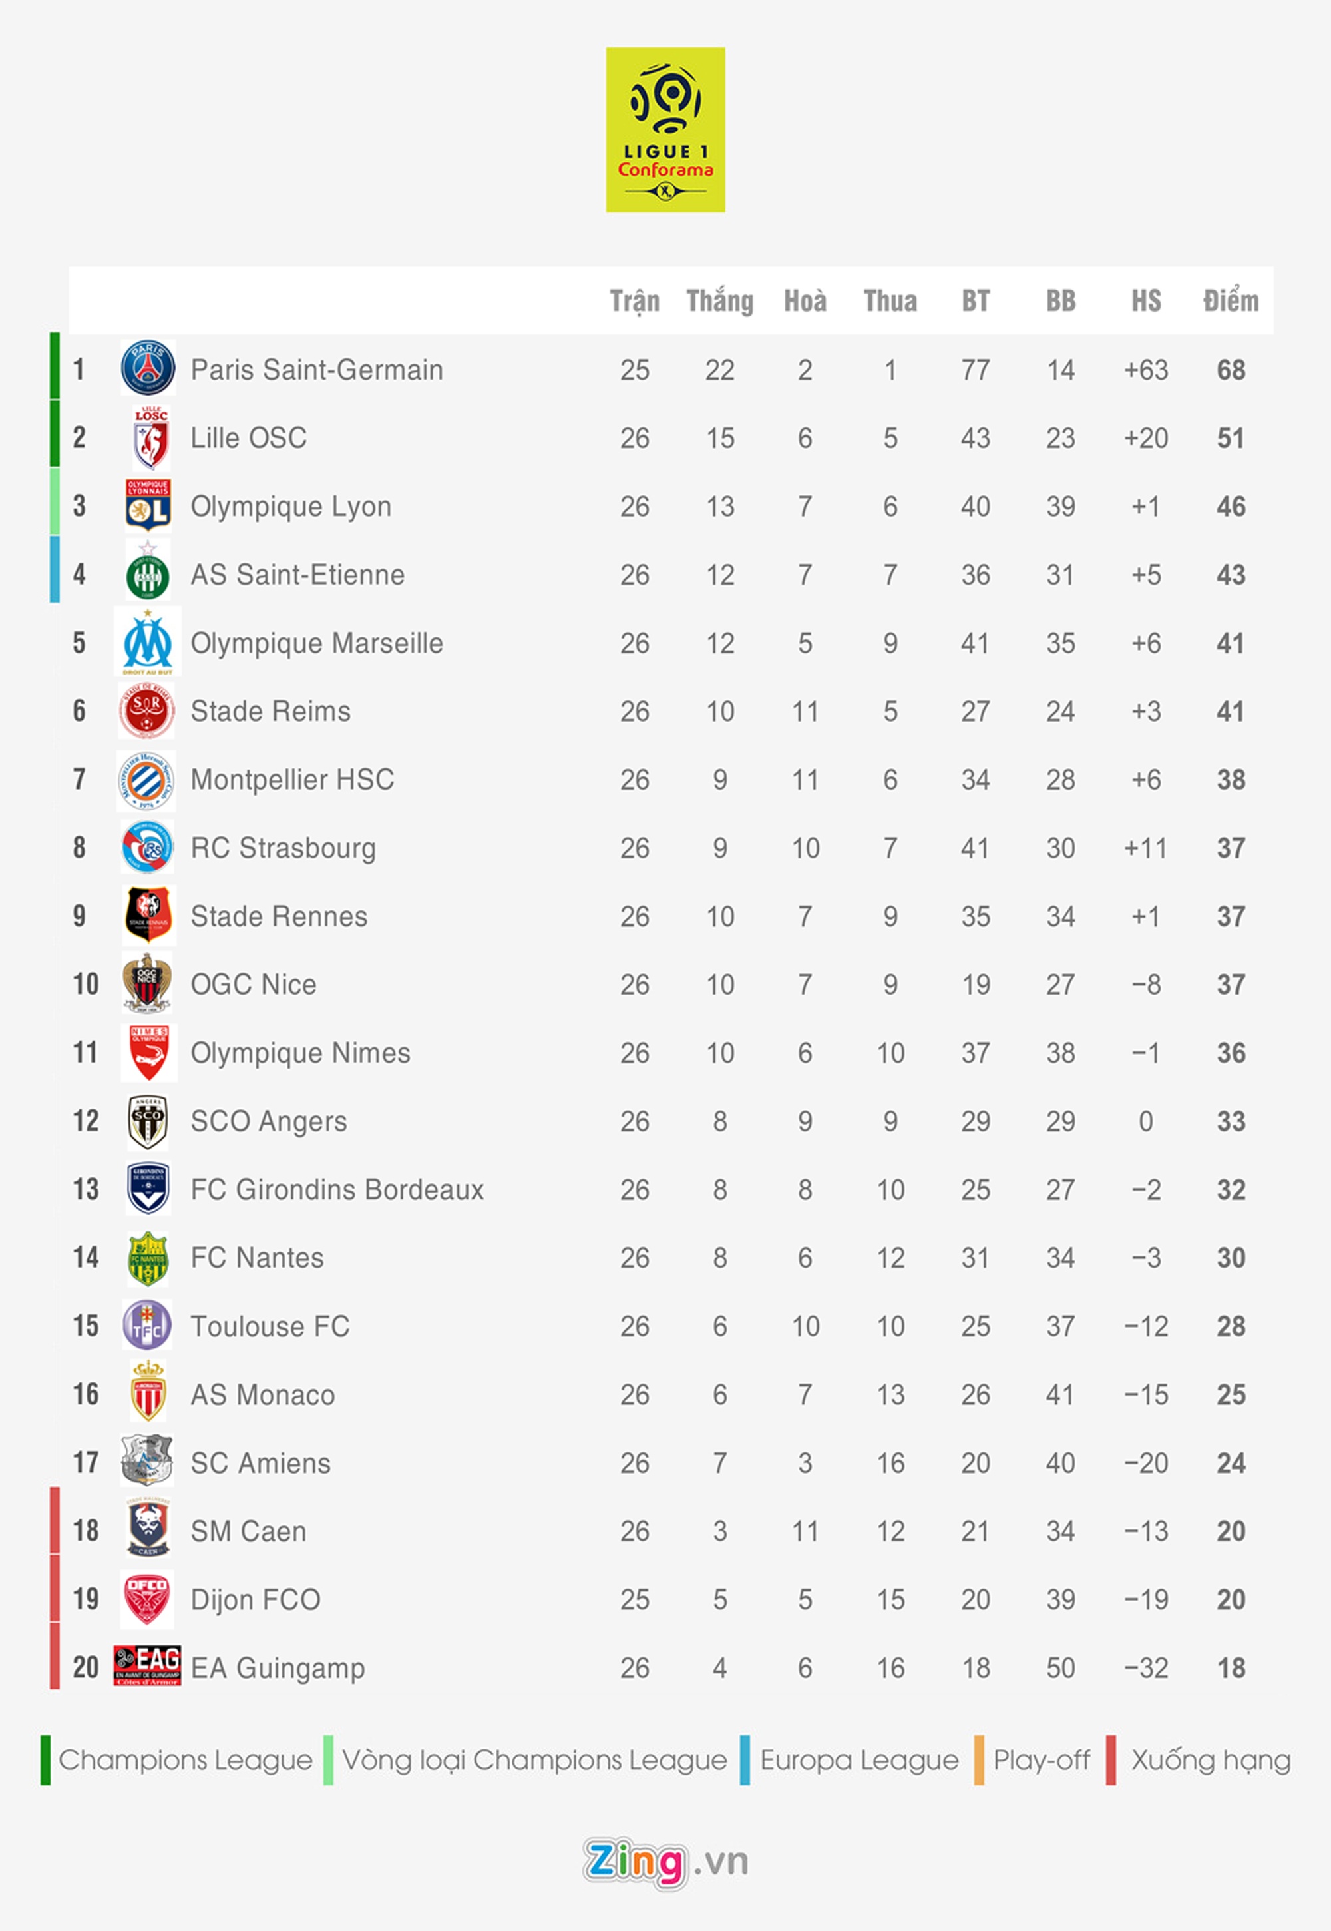Click the Ligue 1 Conforama logo
Screen dimensions: 1331x1931
665,129
